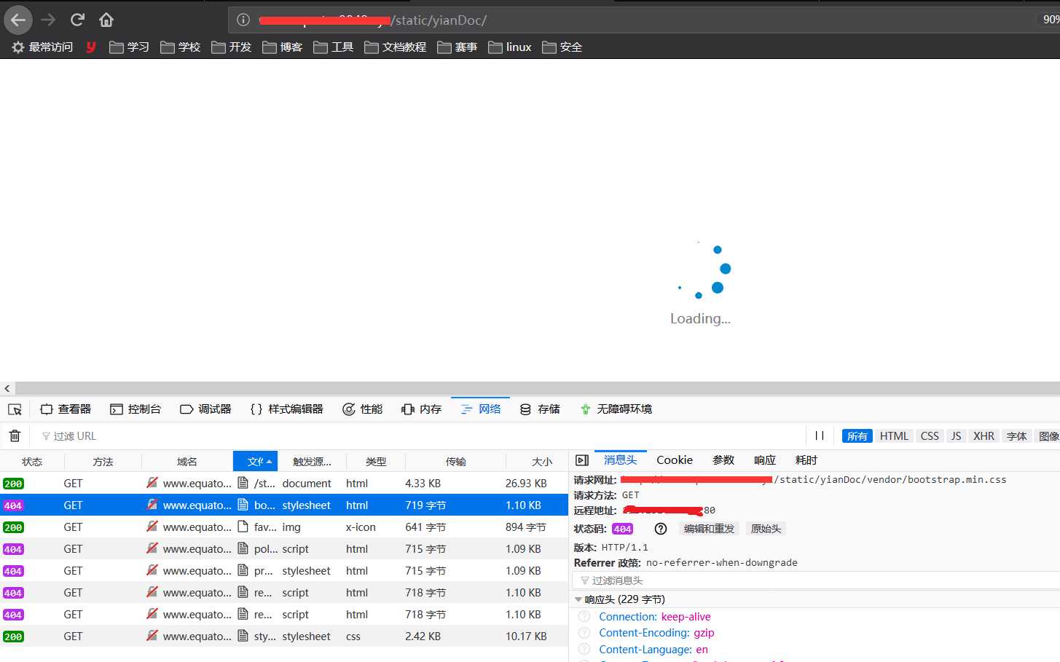Screen dimensions: 1060x662
Task: Toggle the HTML request filter
Action: (894, 436)
